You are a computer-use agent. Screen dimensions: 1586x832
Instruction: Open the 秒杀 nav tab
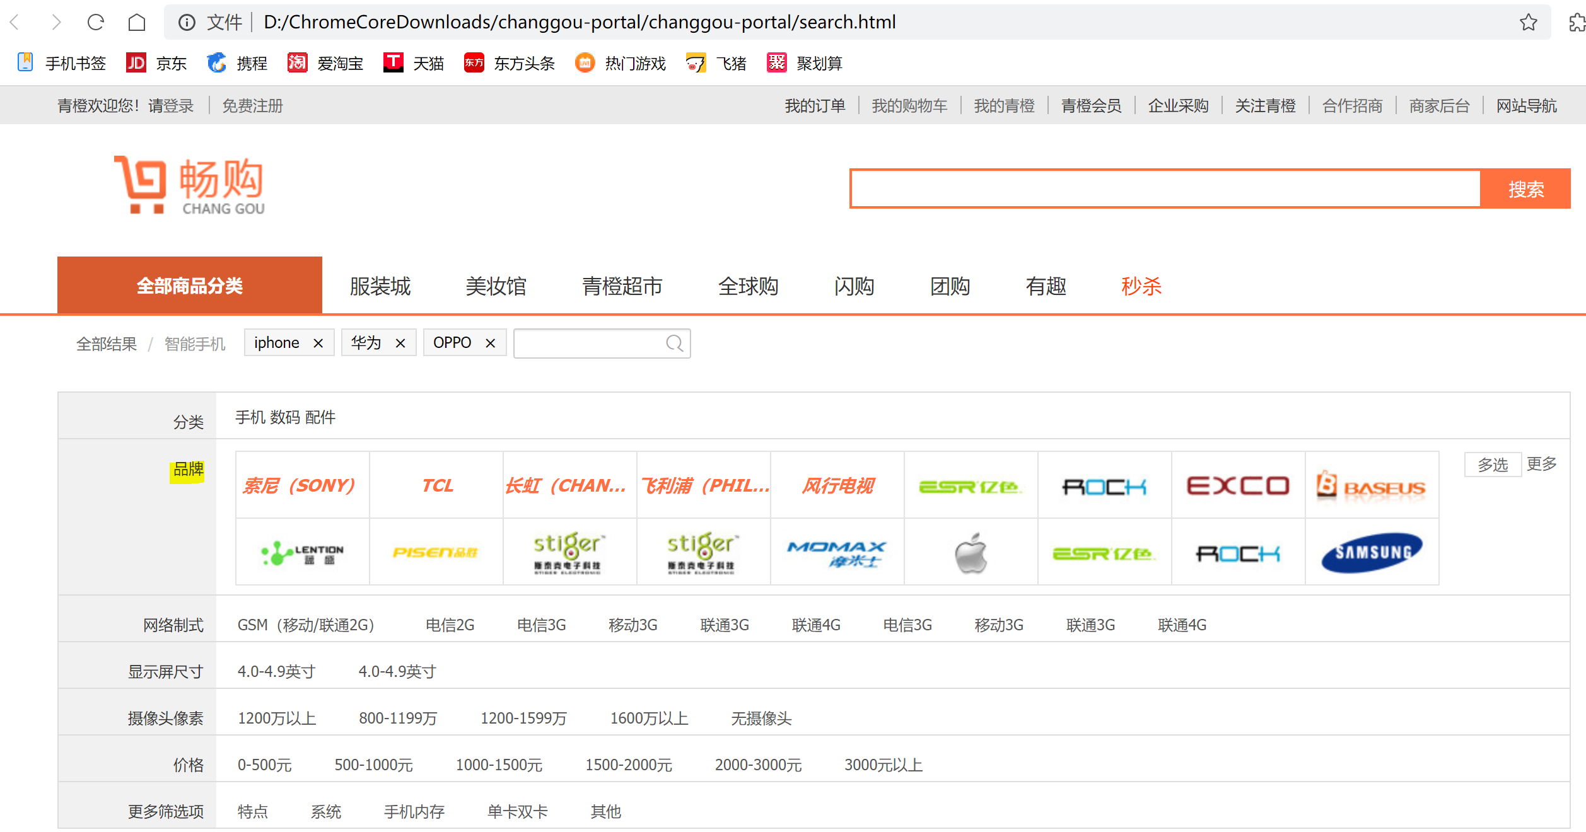click(x=1141, y=286)
